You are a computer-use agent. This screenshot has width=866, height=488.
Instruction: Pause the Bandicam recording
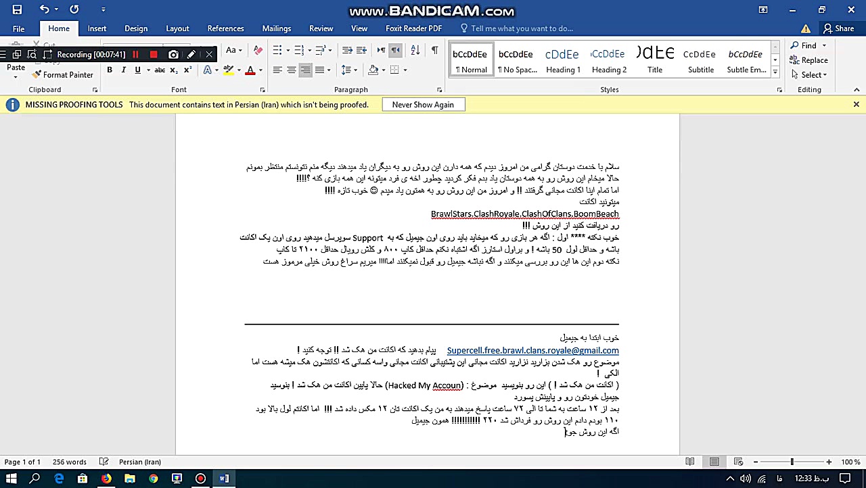click(x=135, y=54)
